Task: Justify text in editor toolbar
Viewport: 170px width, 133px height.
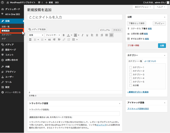Action: pyautogui.click(x=106, y=35)
